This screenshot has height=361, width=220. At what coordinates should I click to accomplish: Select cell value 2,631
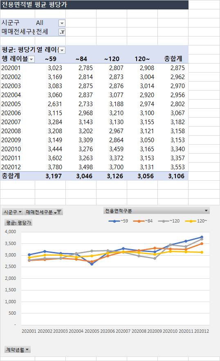point(50,104)
